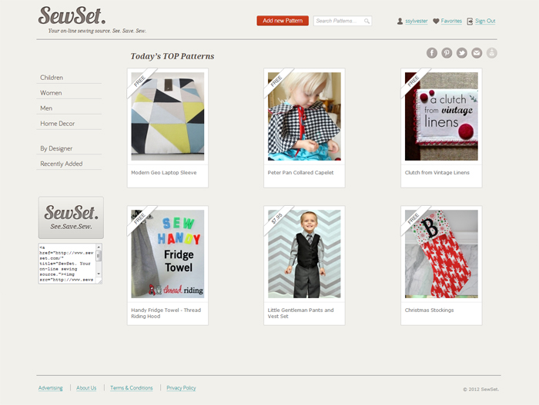
Task: Click the Sign Out door icon
Action: point(470,22)
